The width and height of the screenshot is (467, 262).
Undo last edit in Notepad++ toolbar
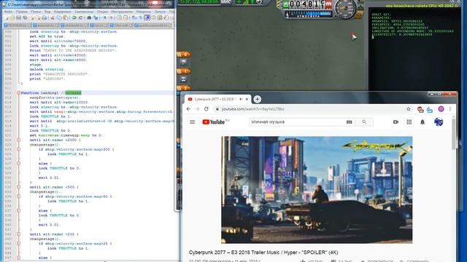click(x=74, y=17)
